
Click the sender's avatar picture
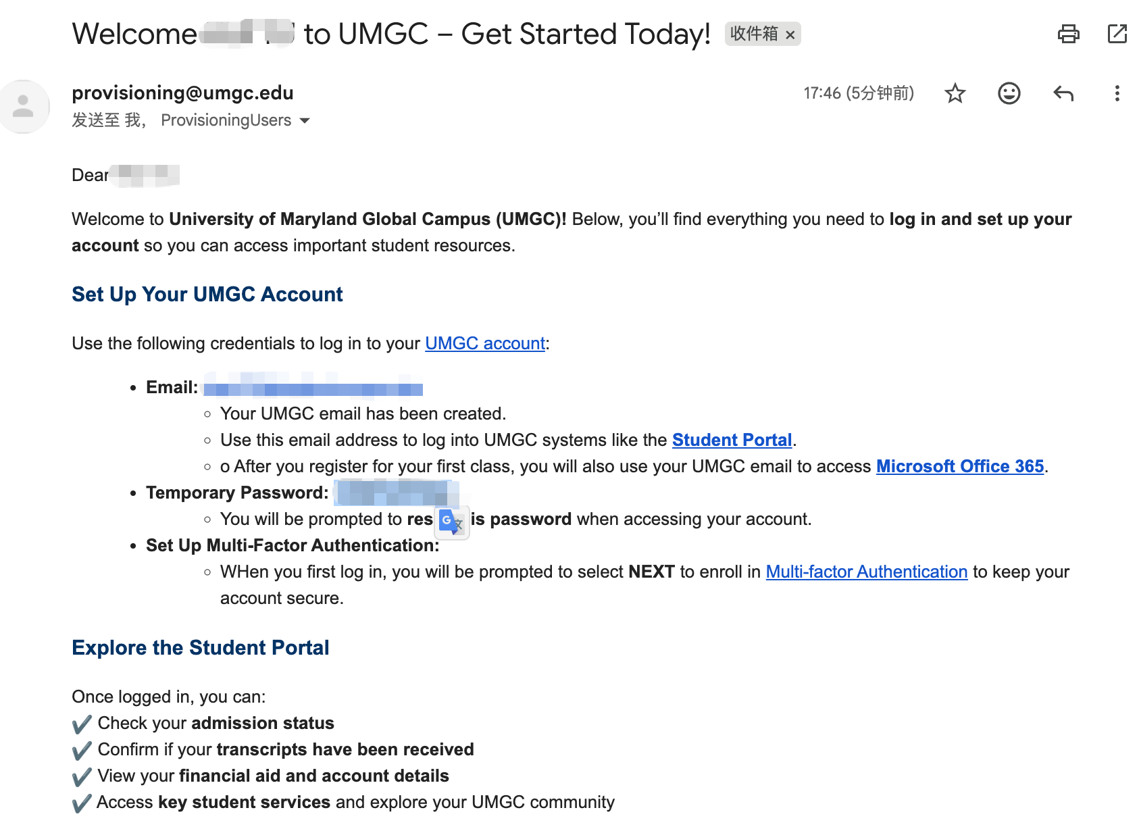[x=24, y=107]
